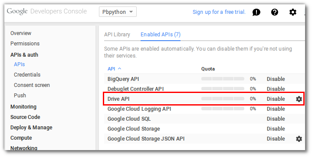Screen dimensions: 312x157
Task: Open Google Cloud Storage JSON API entry
Action: 146,138
